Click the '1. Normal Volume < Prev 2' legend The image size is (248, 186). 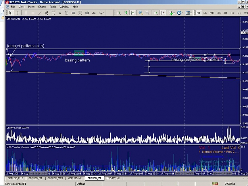click(x=219, y=152)
